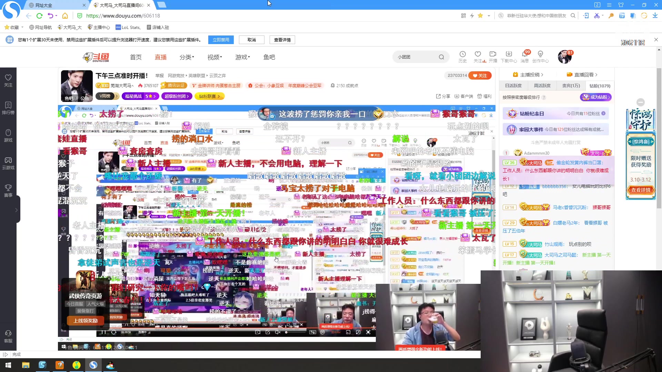Screen dimensions: 662x372
Task: Open Douyu 下载中心
Action: [509, 57]
